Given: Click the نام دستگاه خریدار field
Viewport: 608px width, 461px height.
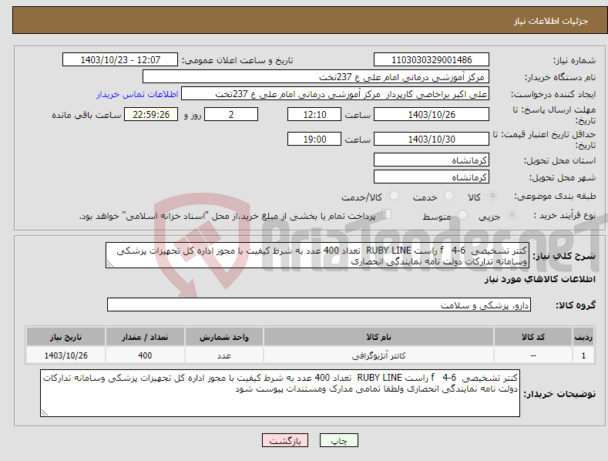Looking at the screenshot, I should [x=316, y=77].
